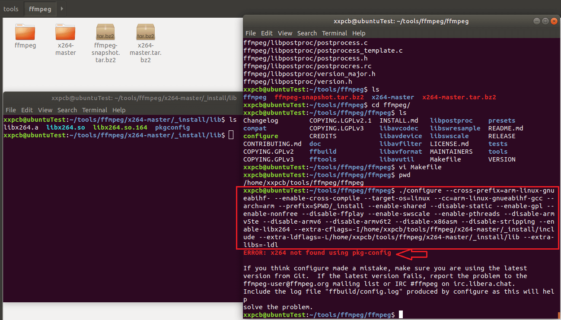561x320 pixels.
Task: Click 'fftools' in the ls listing
Action: [x=323, y=159]
